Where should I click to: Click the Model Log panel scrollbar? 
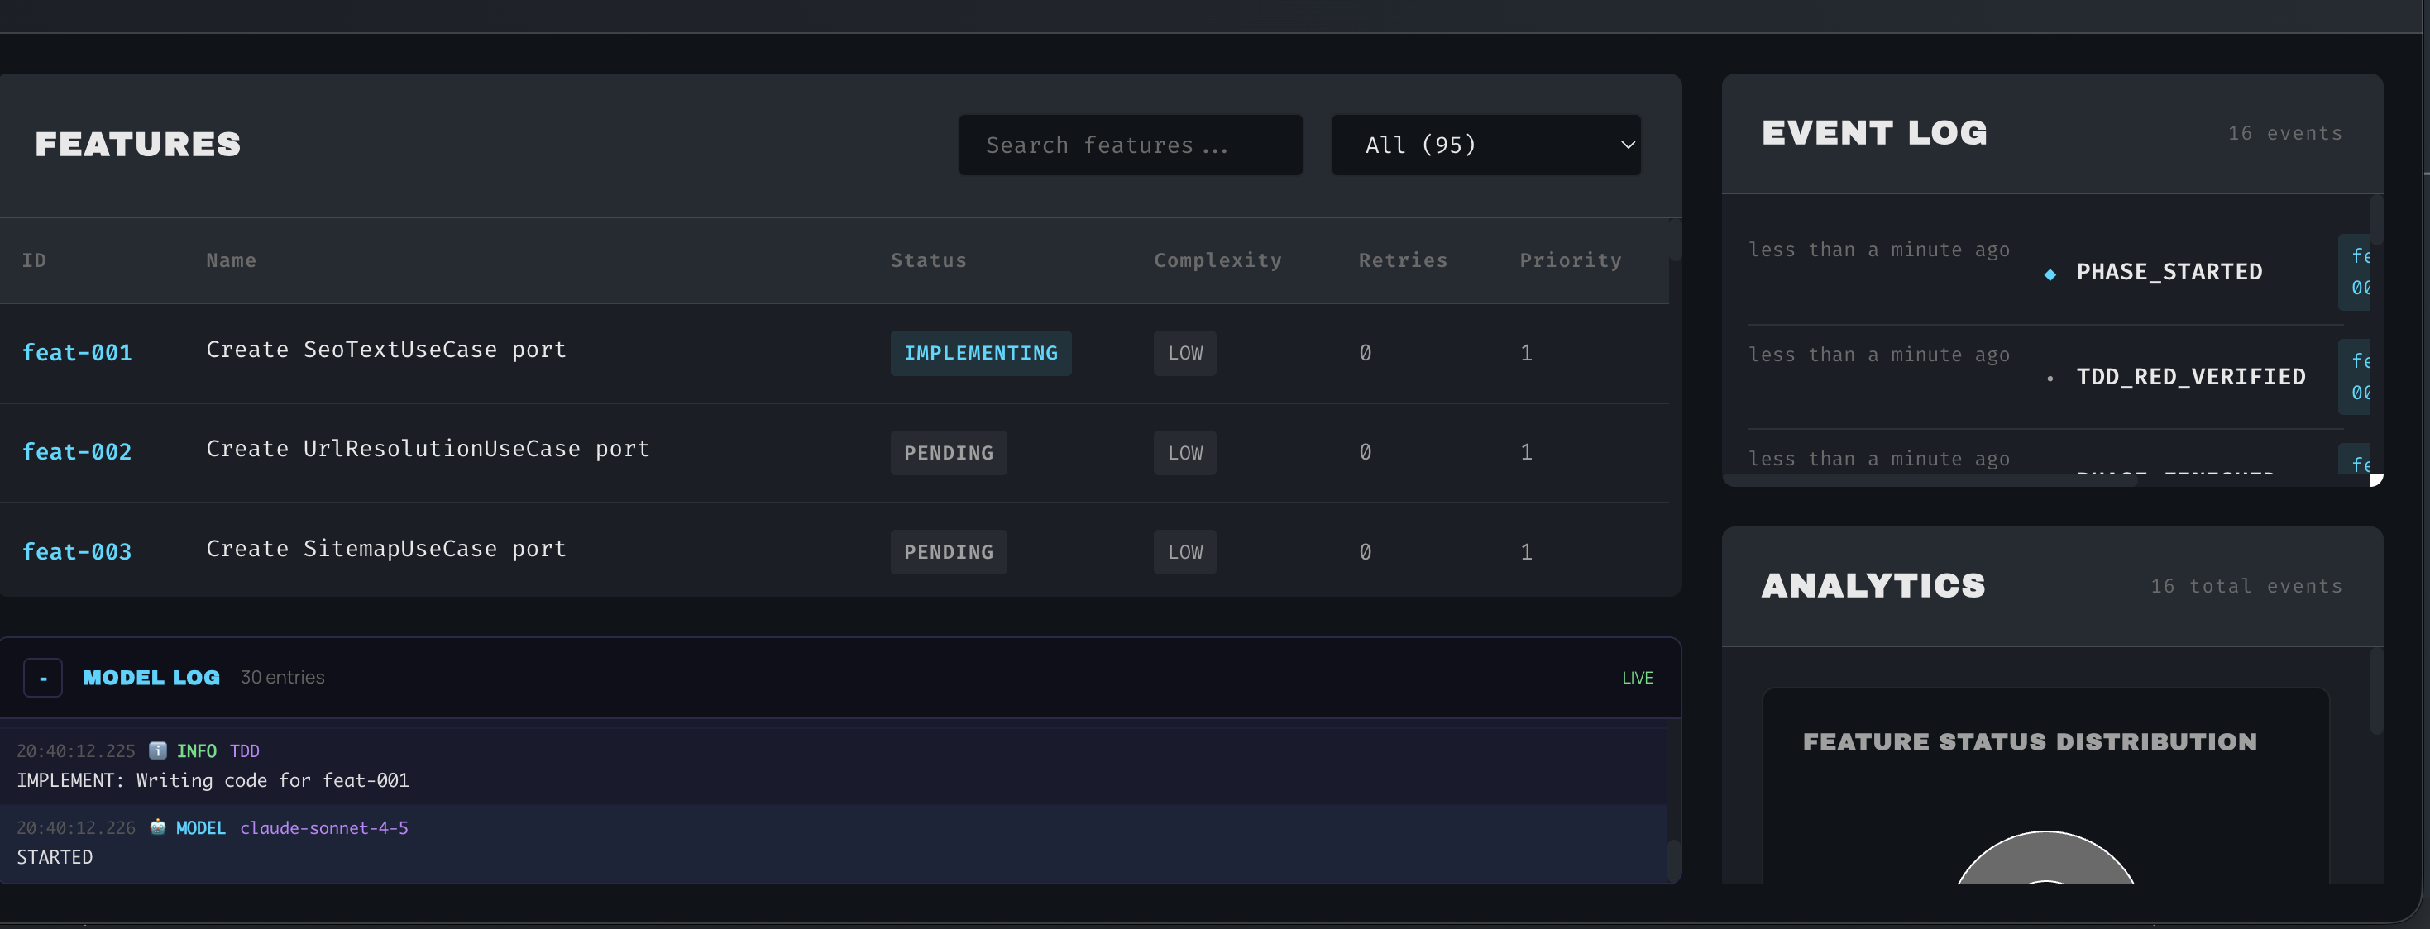pyautogui.click(x=1673, y=861)
